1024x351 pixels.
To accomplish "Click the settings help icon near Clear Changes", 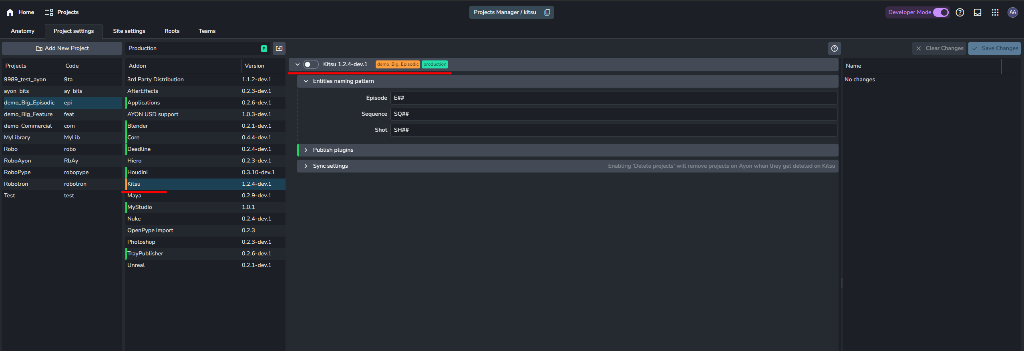I will click(835, 48).
